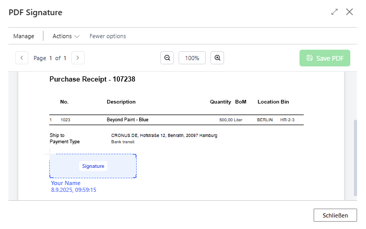
Task: Zoom in with the plus magnifier
Action: tap(217, 58)
